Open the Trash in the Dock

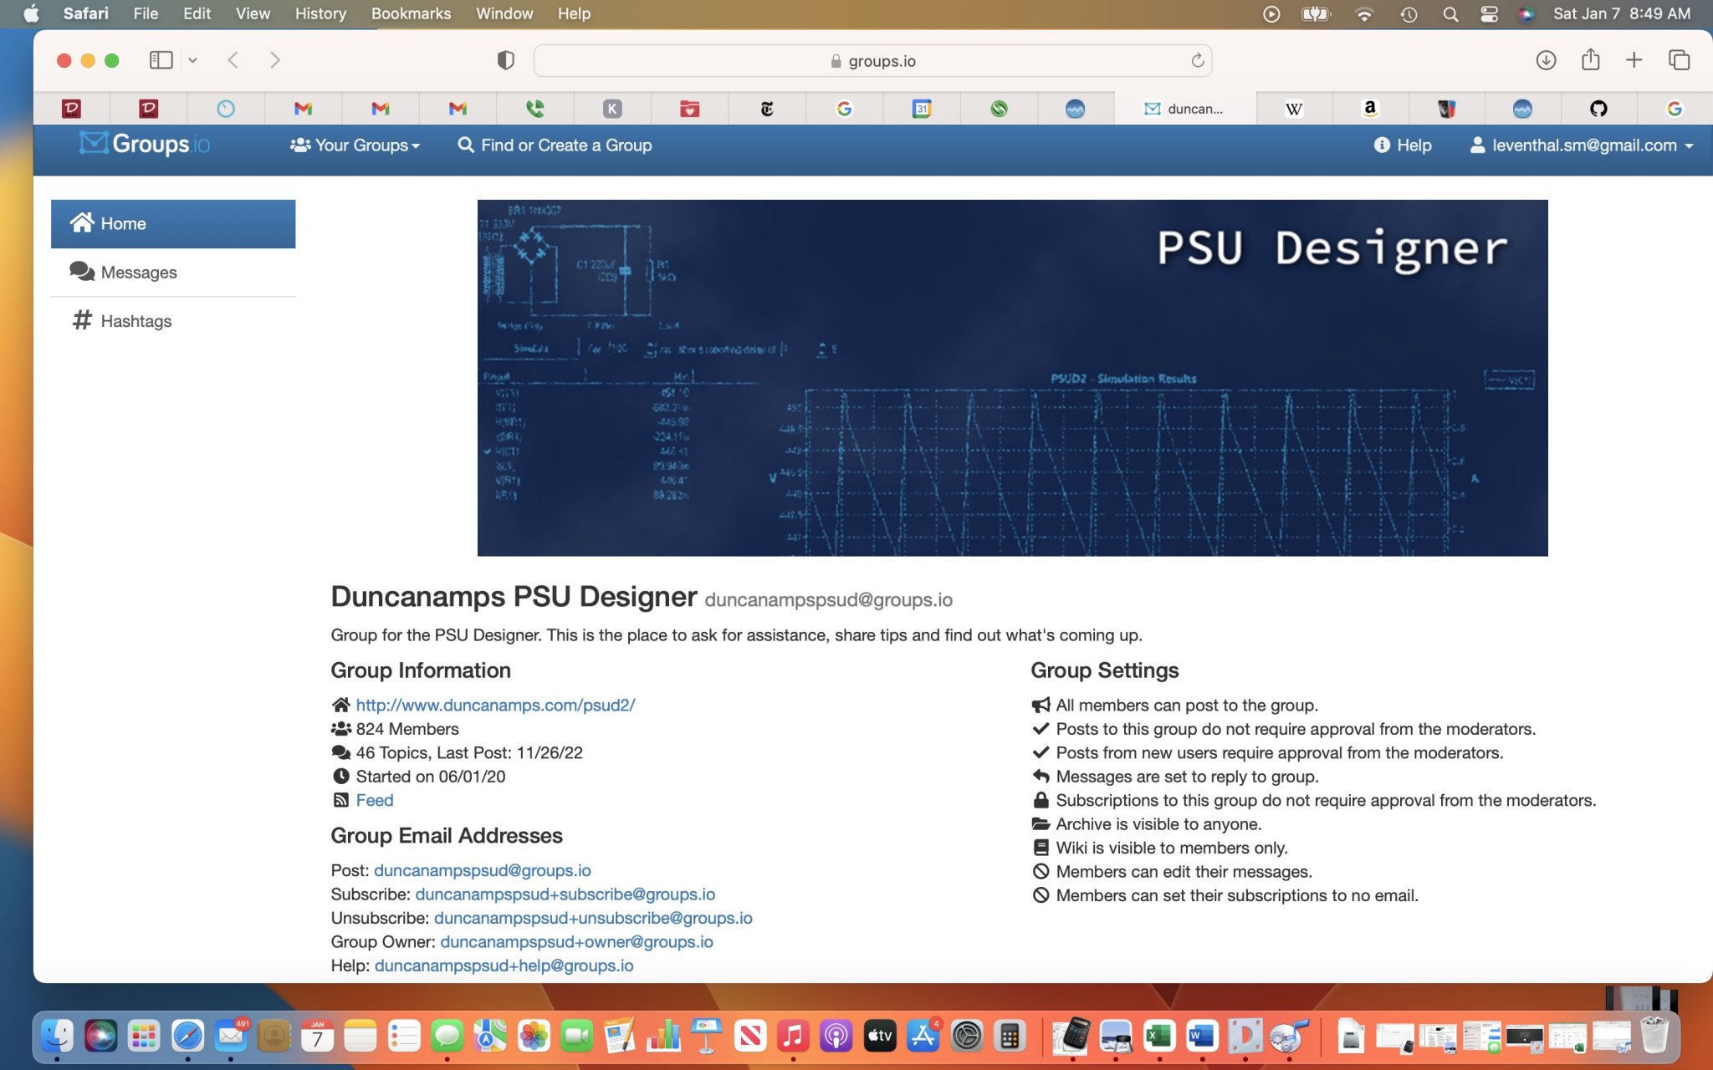tap(1654, 1037)
